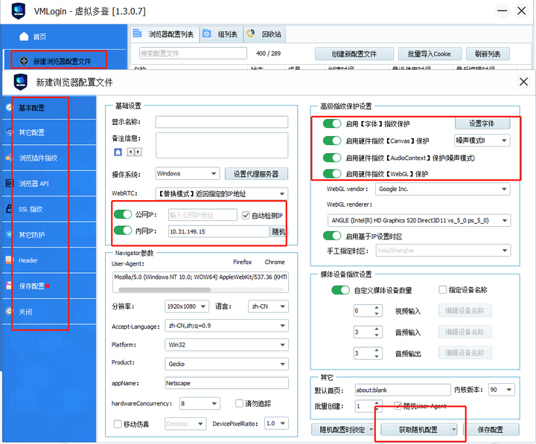This screenshot has width=536, height=444.
Task: Click the 保存配置 button at bottom right
Action: 491,430
